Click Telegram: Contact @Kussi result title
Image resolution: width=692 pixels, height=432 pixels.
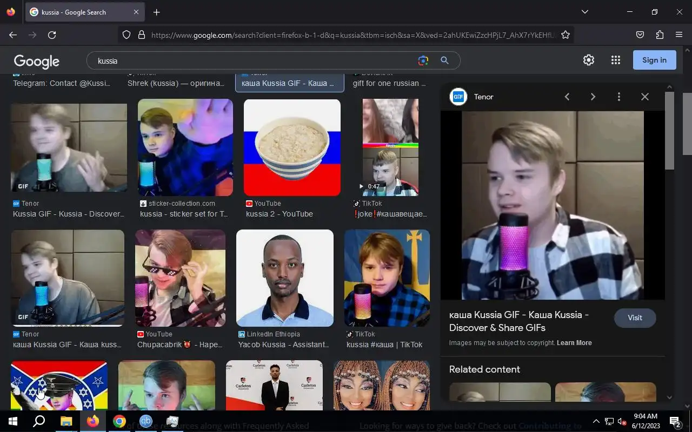click(x=61, y=83)
